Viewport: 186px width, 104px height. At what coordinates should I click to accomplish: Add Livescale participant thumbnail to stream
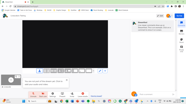pyautogui.click(x=11, y=80)
